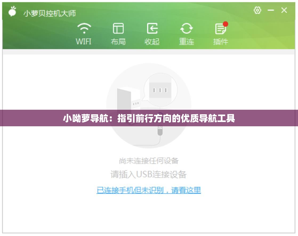Select the WIFI toolbar label
The width and height of the screenshot is (298, 236).
[84, 42]
